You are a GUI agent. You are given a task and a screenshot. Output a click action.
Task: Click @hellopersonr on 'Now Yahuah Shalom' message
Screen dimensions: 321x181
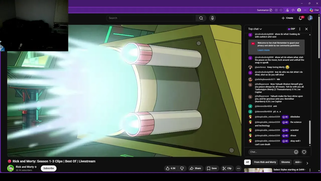tap(262, 84)
